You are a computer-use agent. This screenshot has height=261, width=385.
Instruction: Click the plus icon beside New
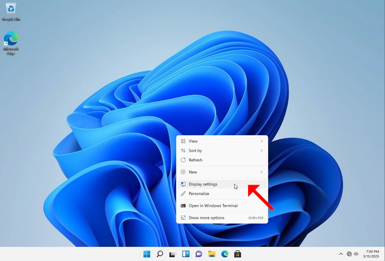pos(183,172)
